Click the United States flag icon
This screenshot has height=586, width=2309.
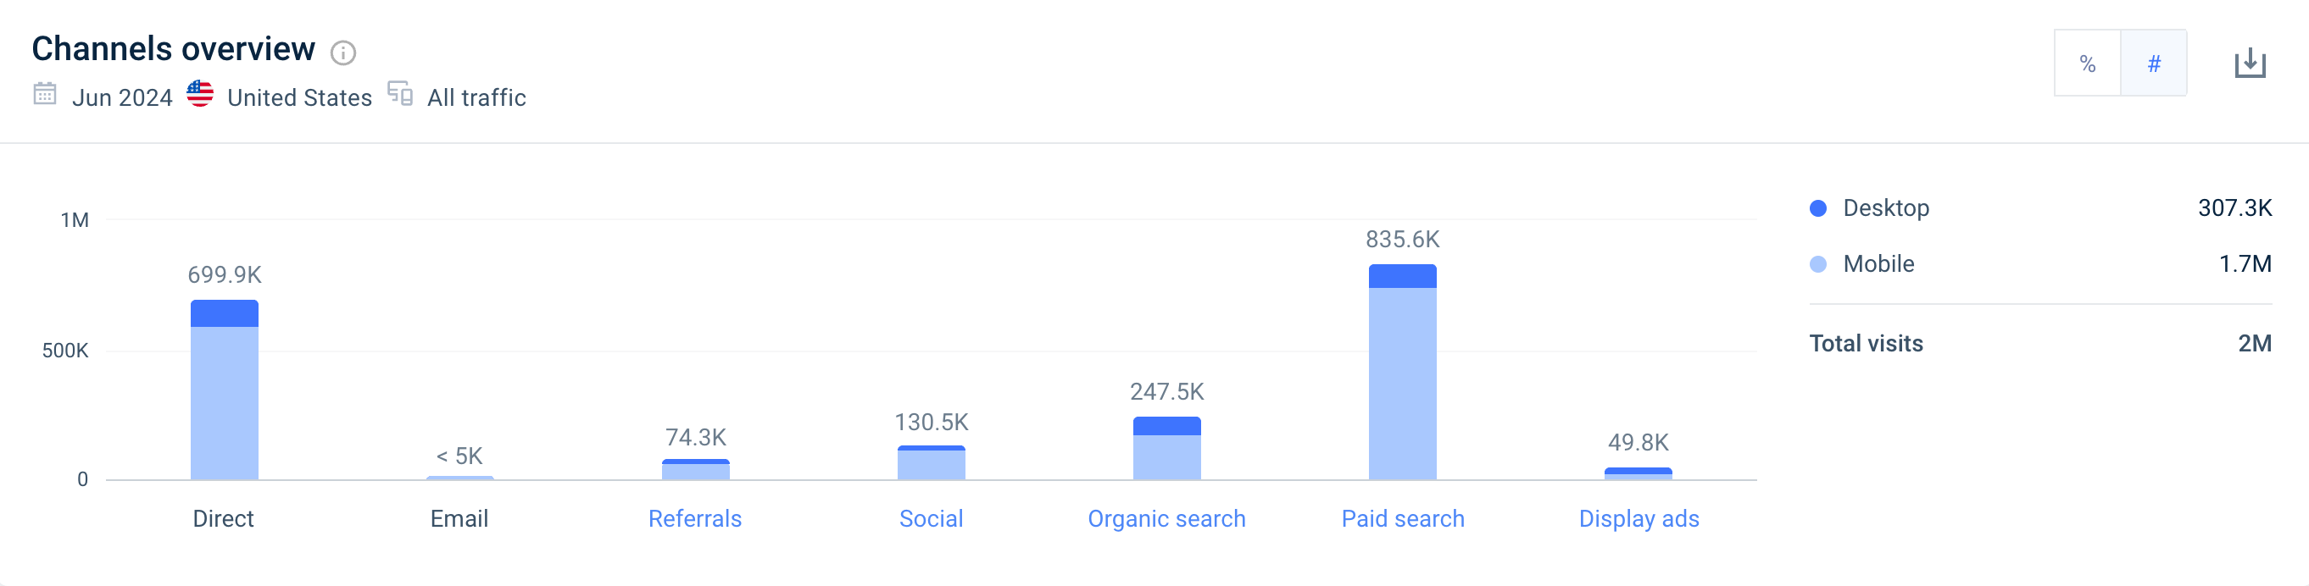click(200, 94)
